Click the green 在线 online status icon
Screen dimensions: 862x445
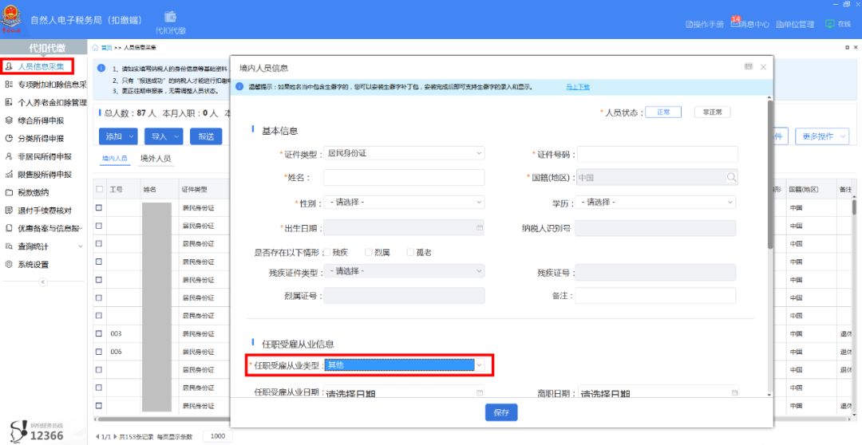829,24
